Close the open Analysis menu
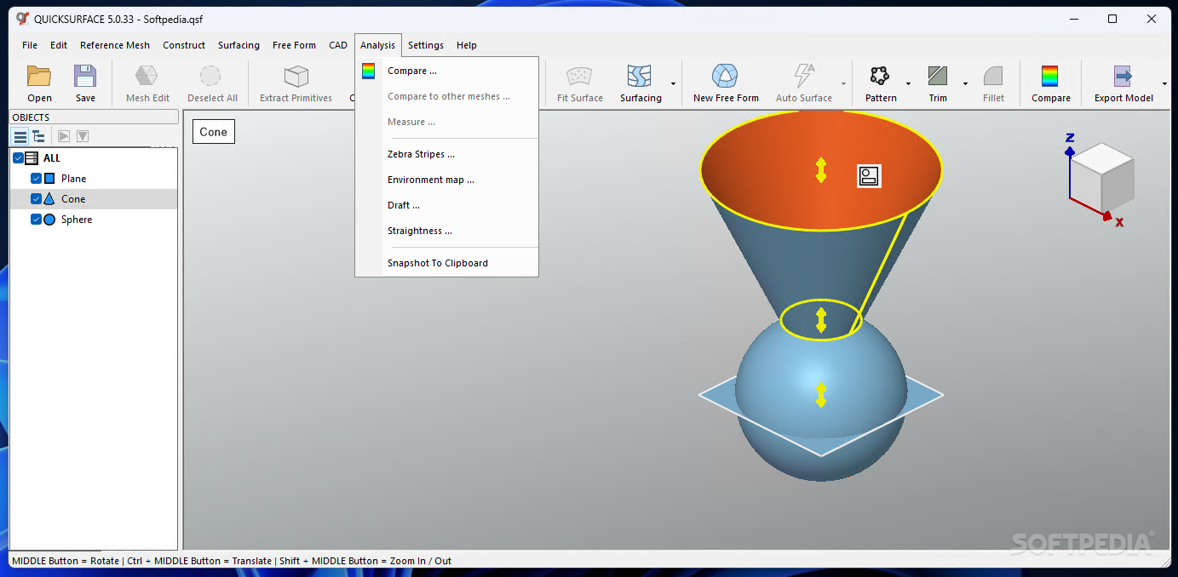The image size is (1178, 577). coord(378,45)
